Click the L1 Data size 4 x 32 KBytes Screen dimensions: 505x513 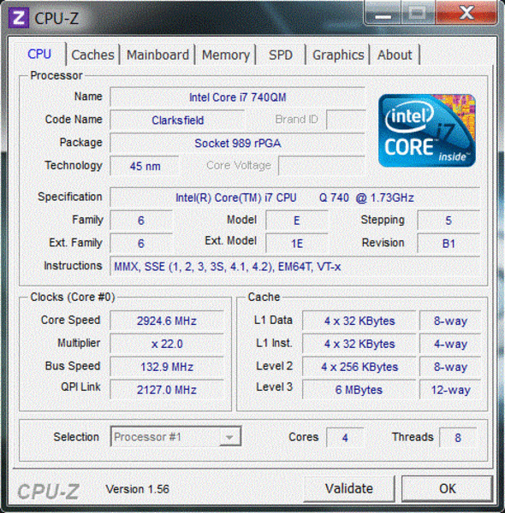click(x=359, y=321)
